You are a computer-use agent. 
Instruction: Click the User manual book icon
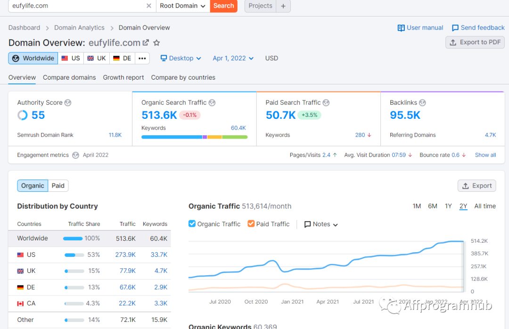pos(401,28)
